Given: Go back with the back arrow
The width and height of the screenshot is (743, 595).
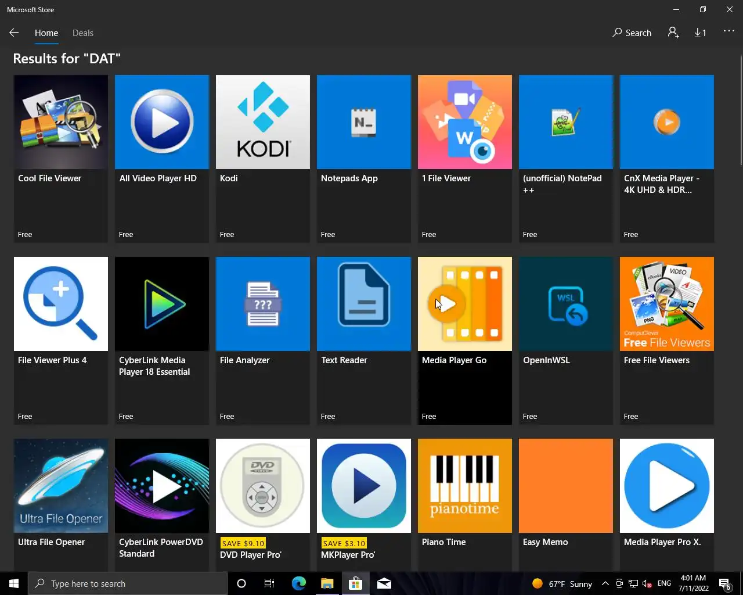Looking at the screenshot, I should tap(14, 33).
